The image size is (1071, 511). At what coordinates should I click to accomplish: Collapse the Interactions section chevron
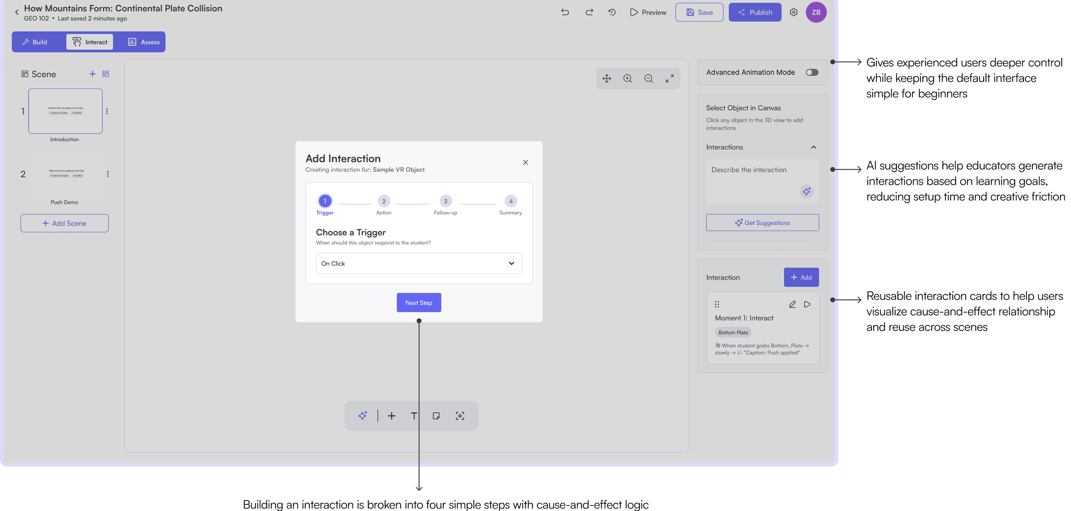point(813,147)
